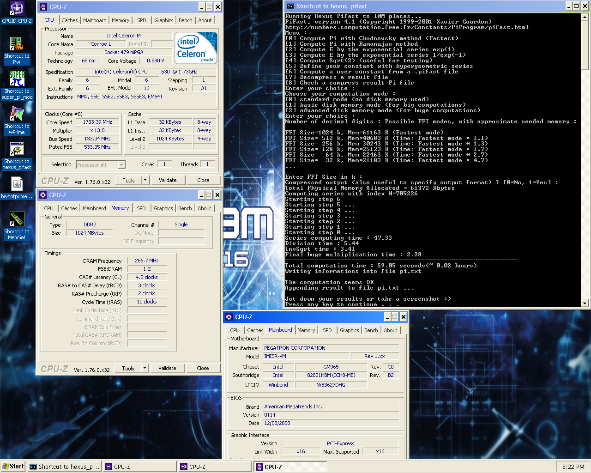Click the CAS# Latency value 4.0 clocks
This screenshot has height=473, width=591.
pos(147,277)
